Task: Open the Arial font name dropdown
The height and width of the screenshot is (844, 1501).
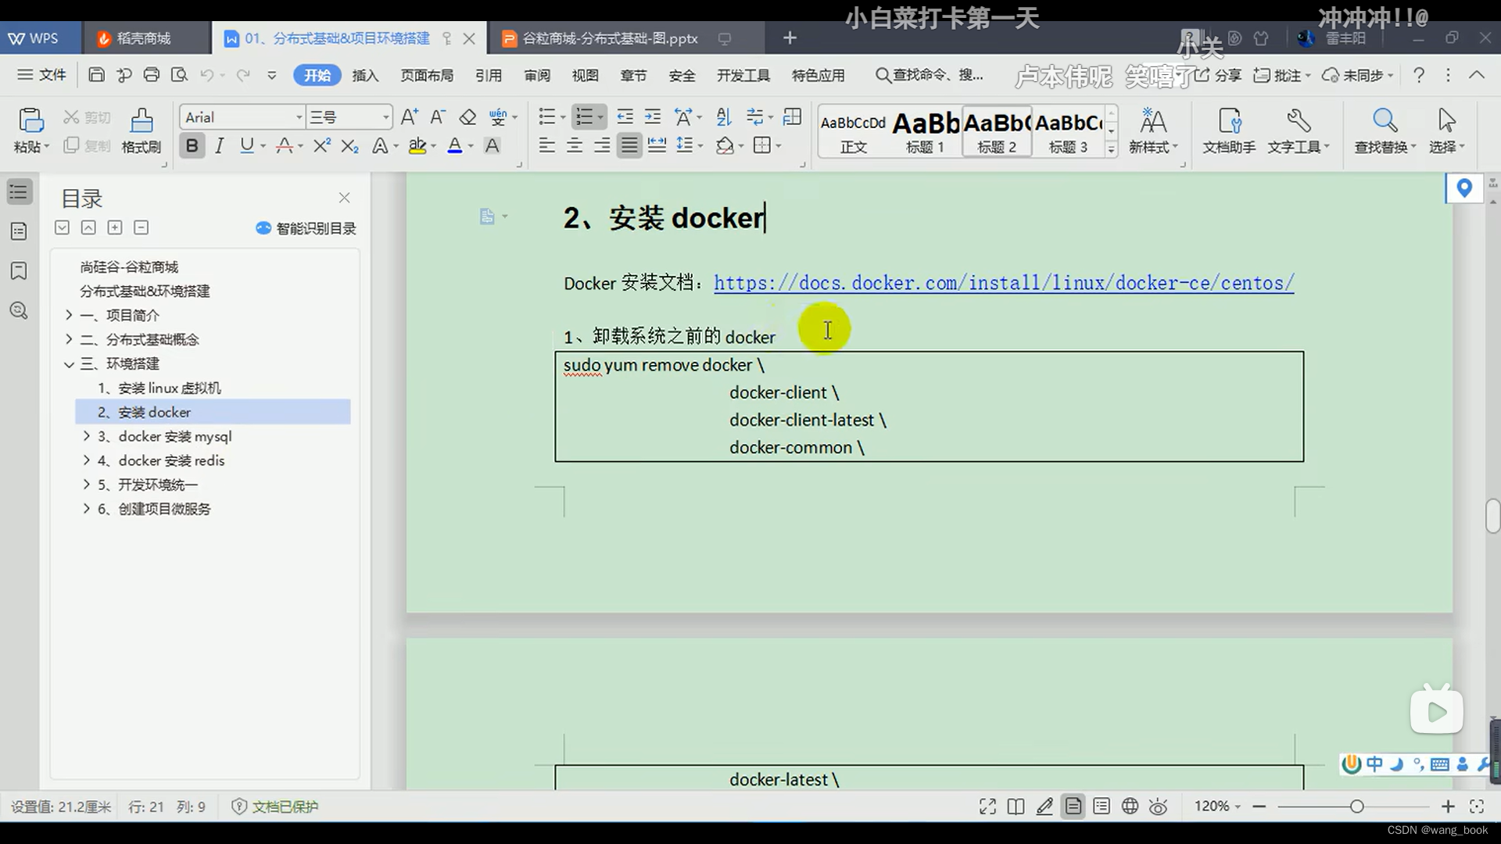Action: pyautogui.click(x=299, y=117)
